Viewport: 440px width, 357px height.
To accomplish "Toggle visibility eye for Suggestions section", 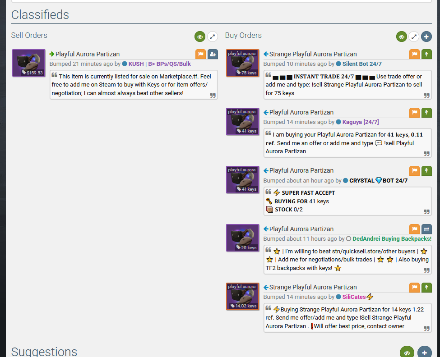I will click(407, 352).
